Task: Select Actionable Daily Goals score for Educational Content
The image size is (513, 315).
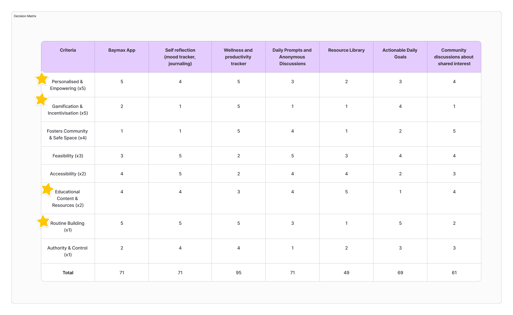Action: point(400,198)
